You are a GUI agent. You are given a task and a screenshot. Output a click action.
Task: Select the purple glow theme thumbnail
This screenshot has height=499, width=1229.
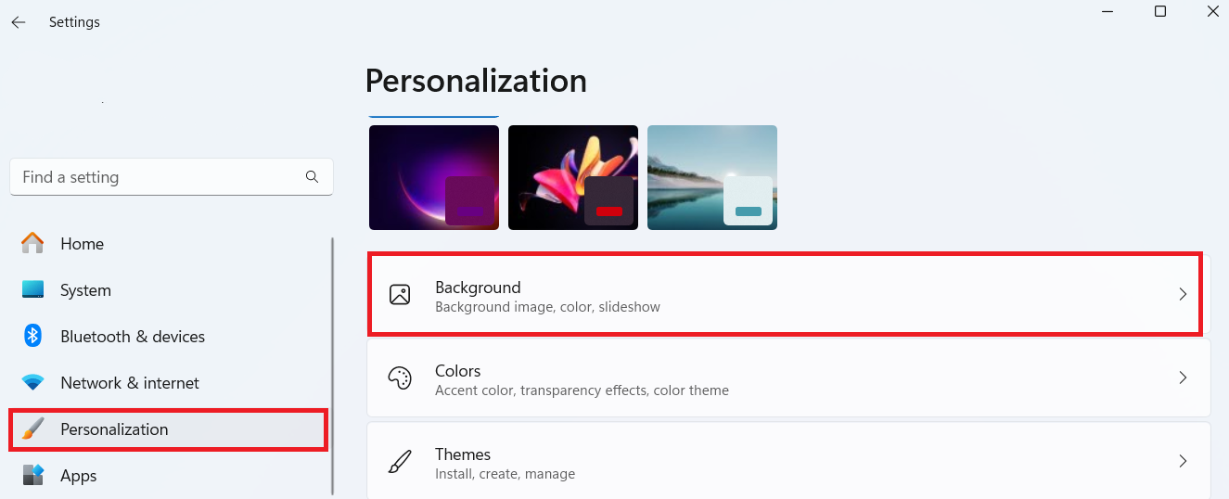click(434, 178)
